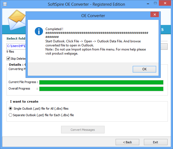Close the SoftSpire OE Converter main window

[x=165, y=3]
